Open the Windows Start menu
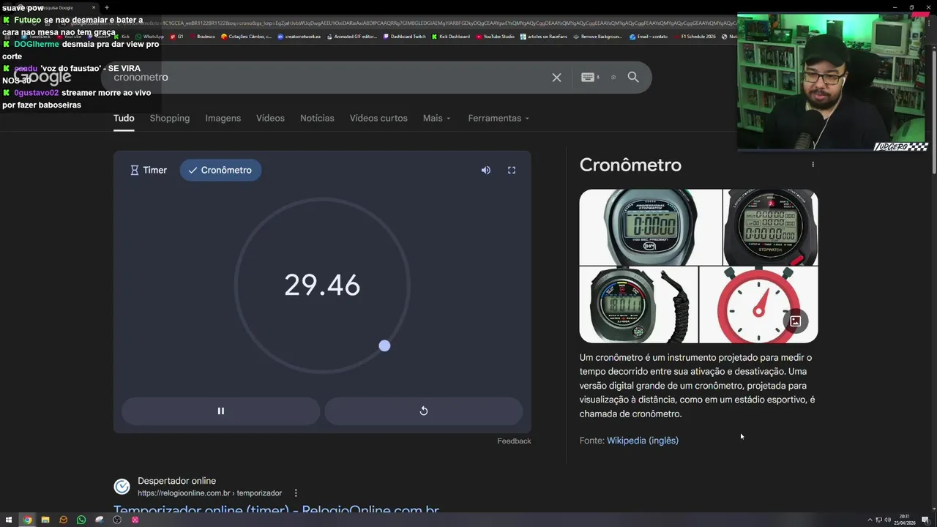 9,520
